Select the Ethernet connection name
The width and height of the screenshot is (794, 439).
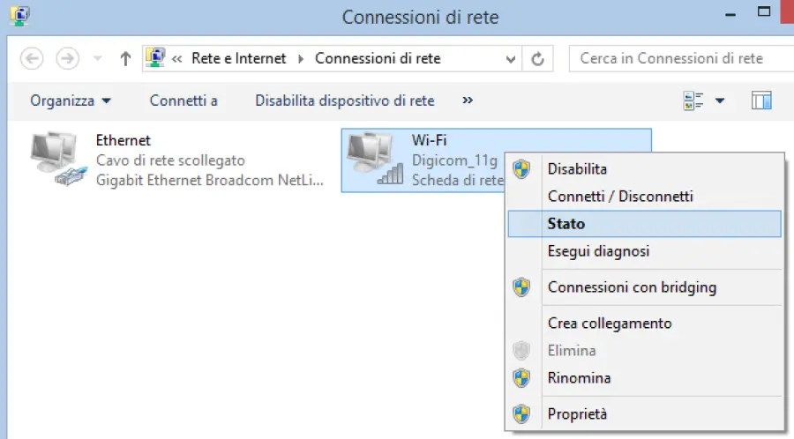coord(123,140)
